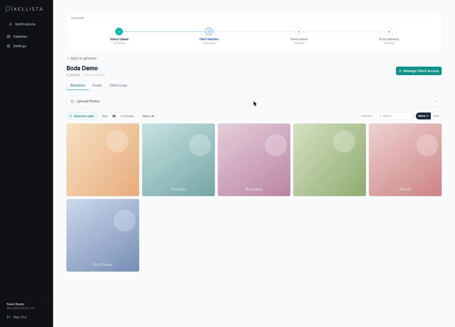Switch to the Finals tab
The height and width of the screenshot is (327, 455).
[x=97, y=85]
